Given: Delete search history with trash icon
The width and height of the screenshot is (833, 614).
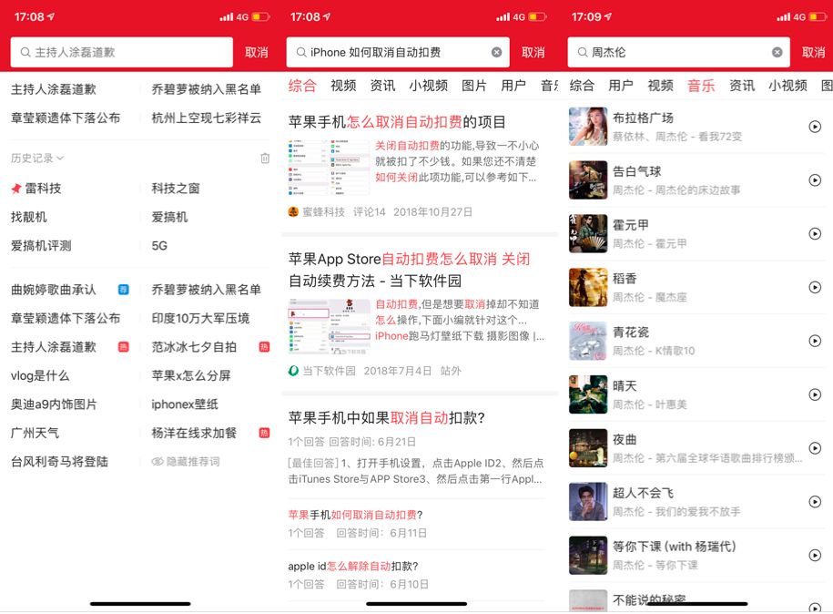Looking at the screenshot, I should click(x=265, y=158).
